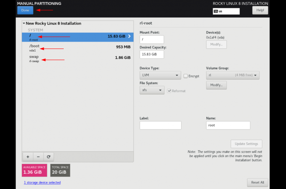Image resolution: width=286 pixels, height=189 pixels.
Task: Open the Device Type LVM dropdown
Action: click(160, 75)
